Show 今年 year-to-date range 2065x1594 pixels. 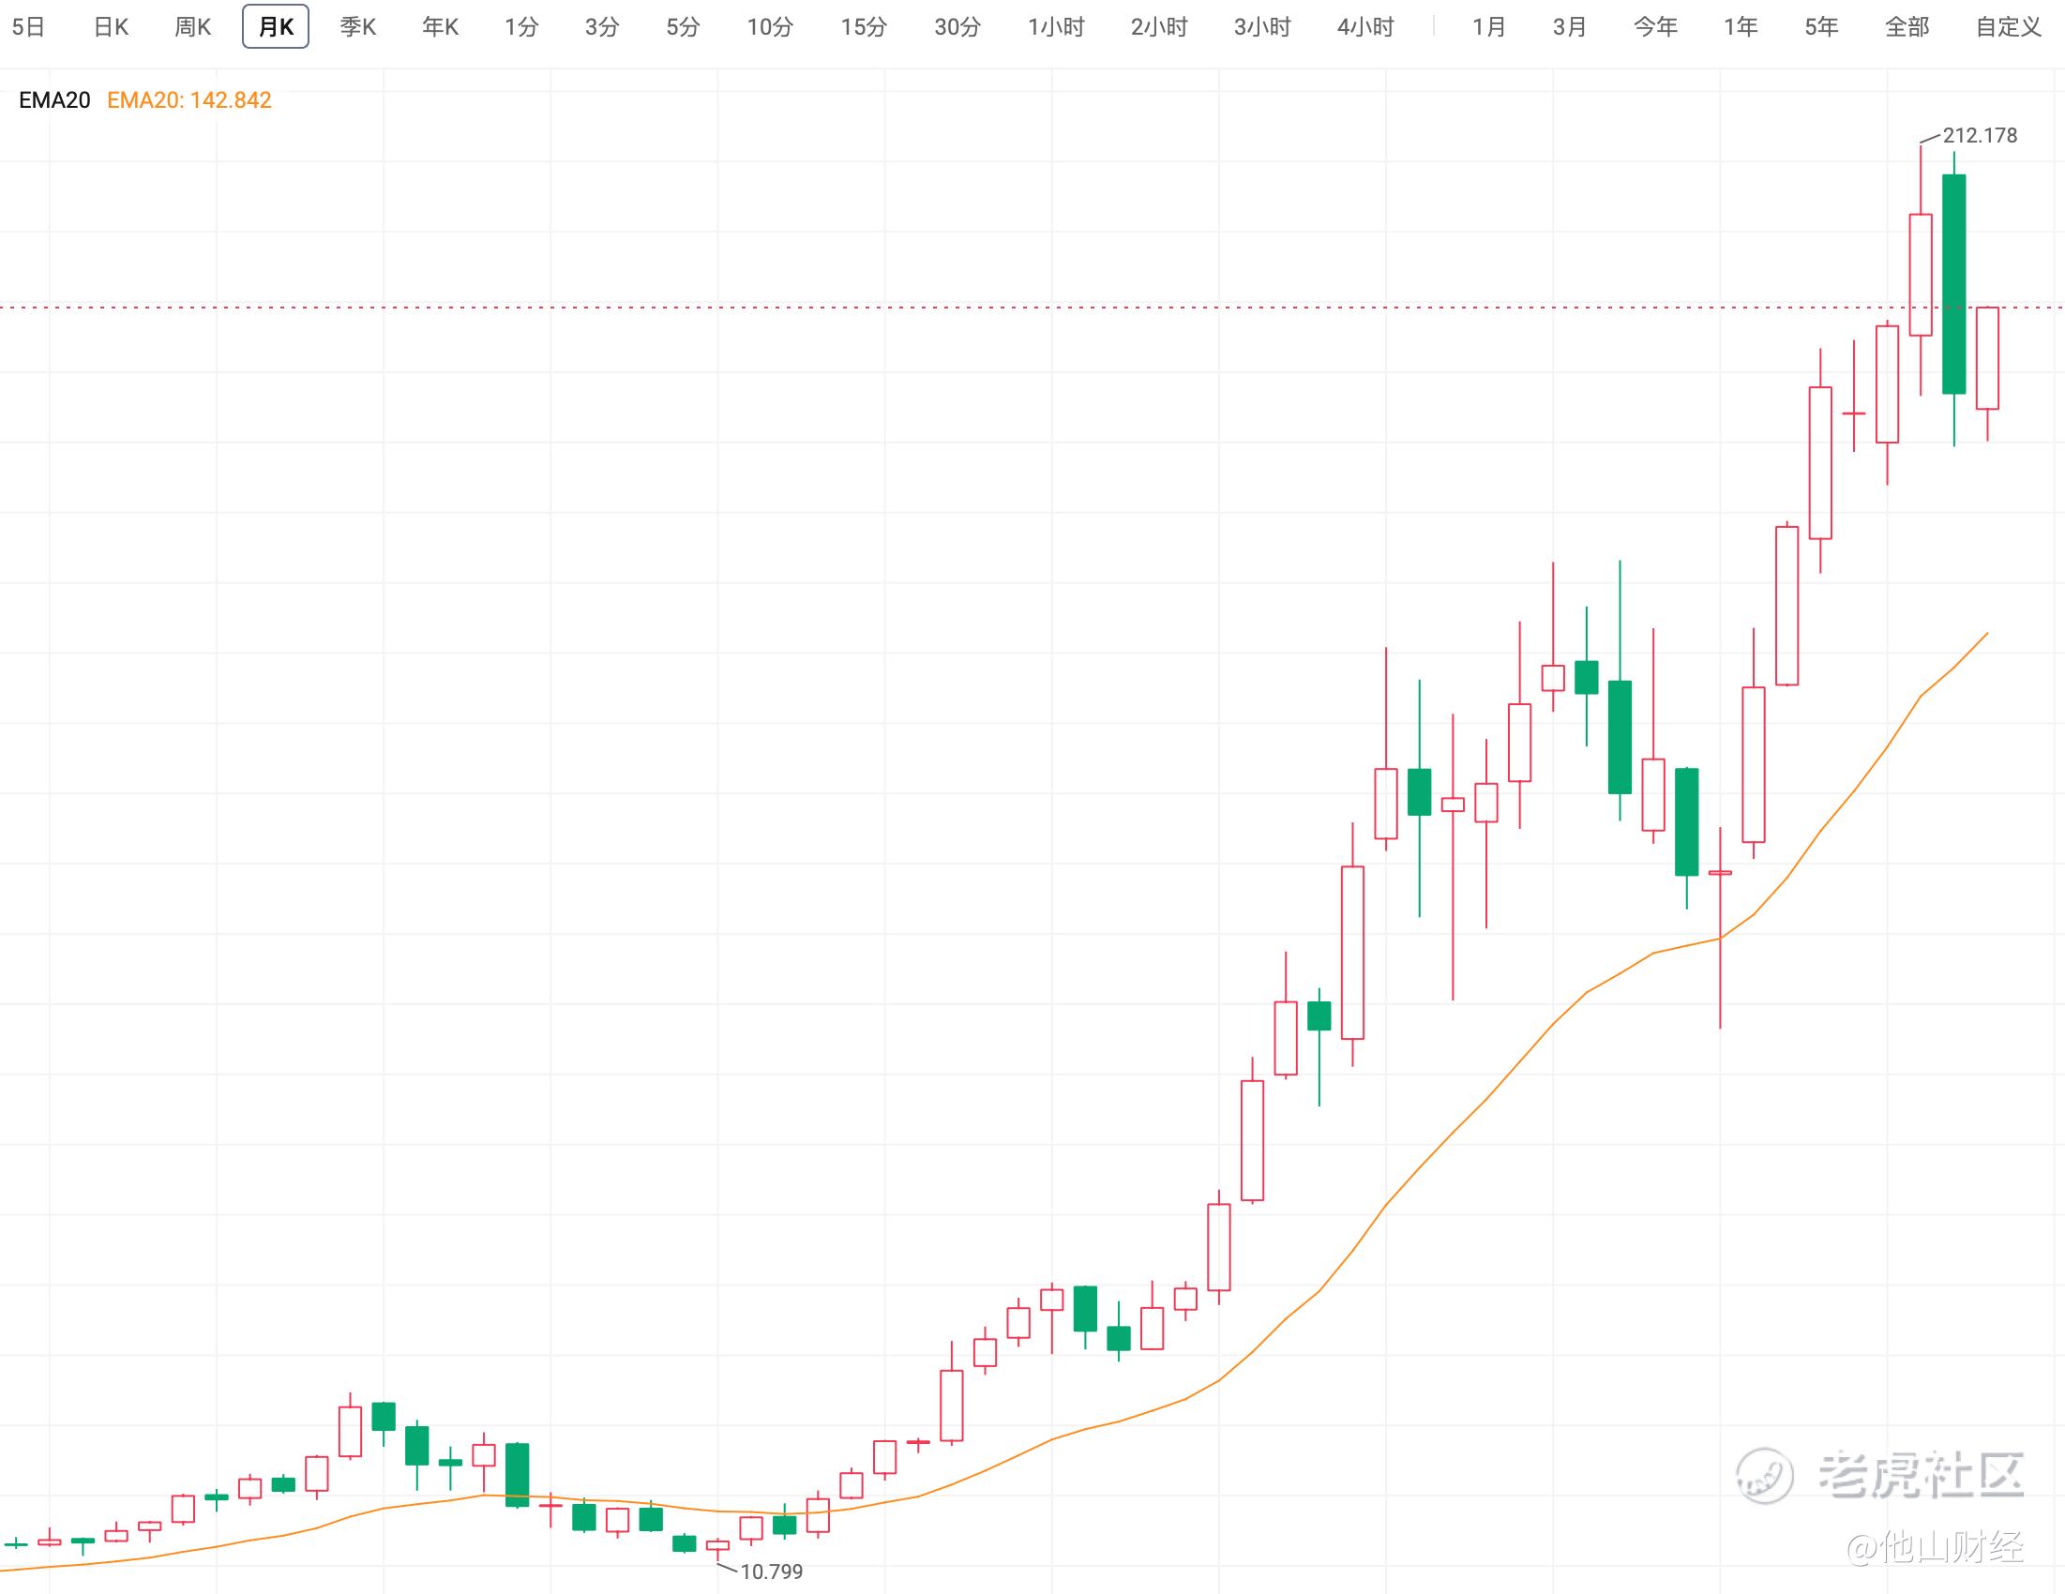tap(1654, 26)
